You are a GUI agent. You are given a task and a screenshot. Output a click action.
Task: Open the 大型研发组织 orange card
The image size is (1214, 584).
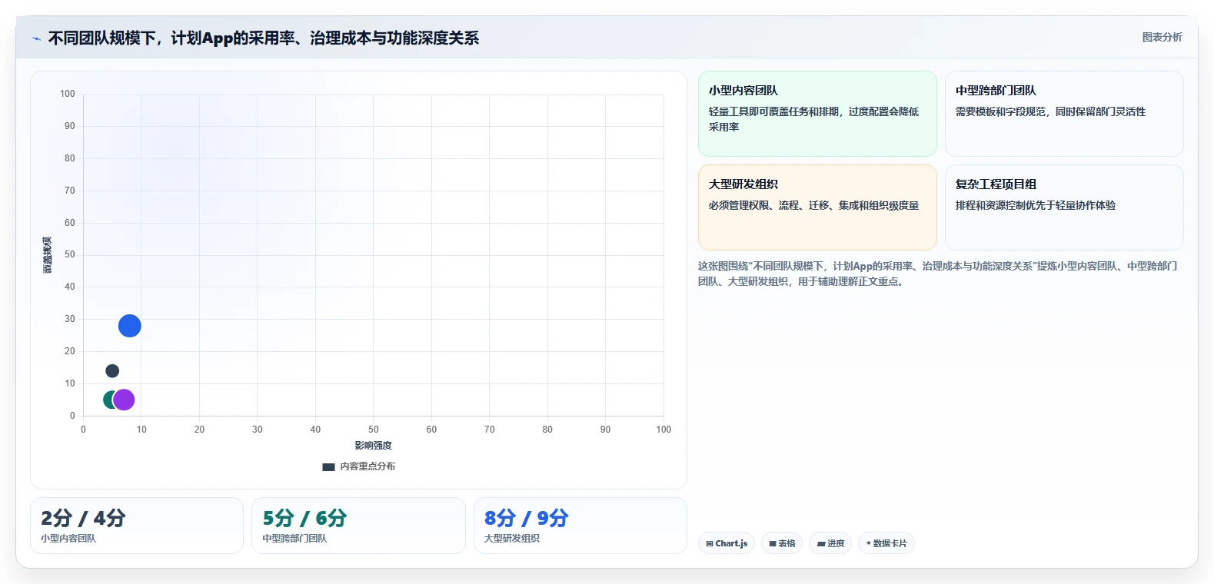tap(817, 207)
